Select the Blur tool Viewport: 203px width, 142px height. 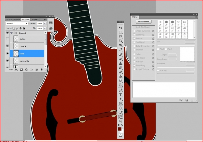[x=120, y=81]
